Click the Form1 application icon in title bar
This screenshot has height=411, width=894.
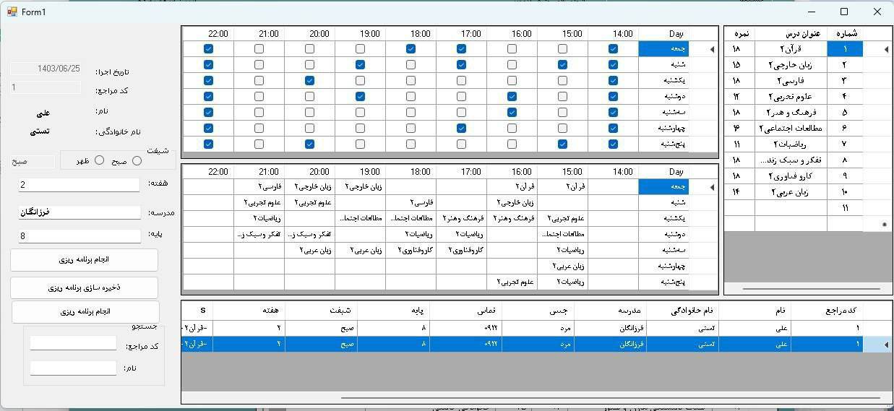pyautogui.click(x=12, y=12)
